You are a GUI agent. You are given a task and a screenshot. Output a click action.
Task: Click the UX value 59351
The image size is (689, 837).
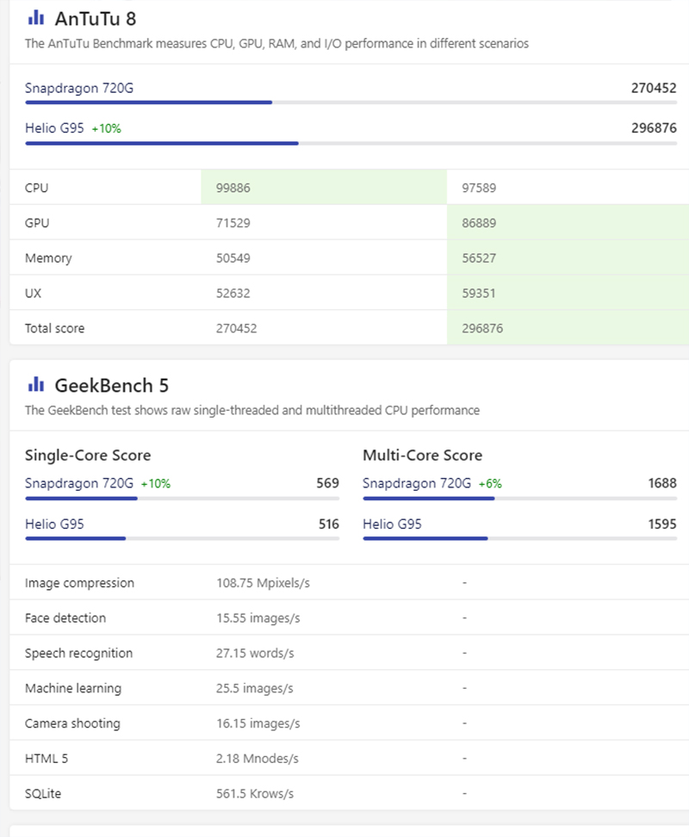point(479,293)
